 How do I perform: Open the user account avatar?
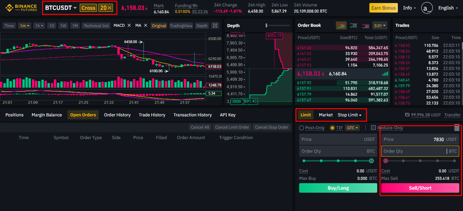click(x=427, y=8)
